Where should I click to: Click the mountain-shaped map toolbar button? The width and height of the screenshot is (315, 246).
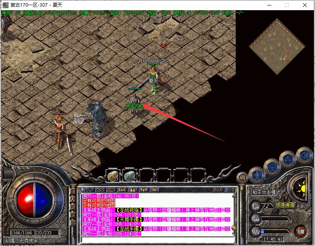tap(89, 190)
